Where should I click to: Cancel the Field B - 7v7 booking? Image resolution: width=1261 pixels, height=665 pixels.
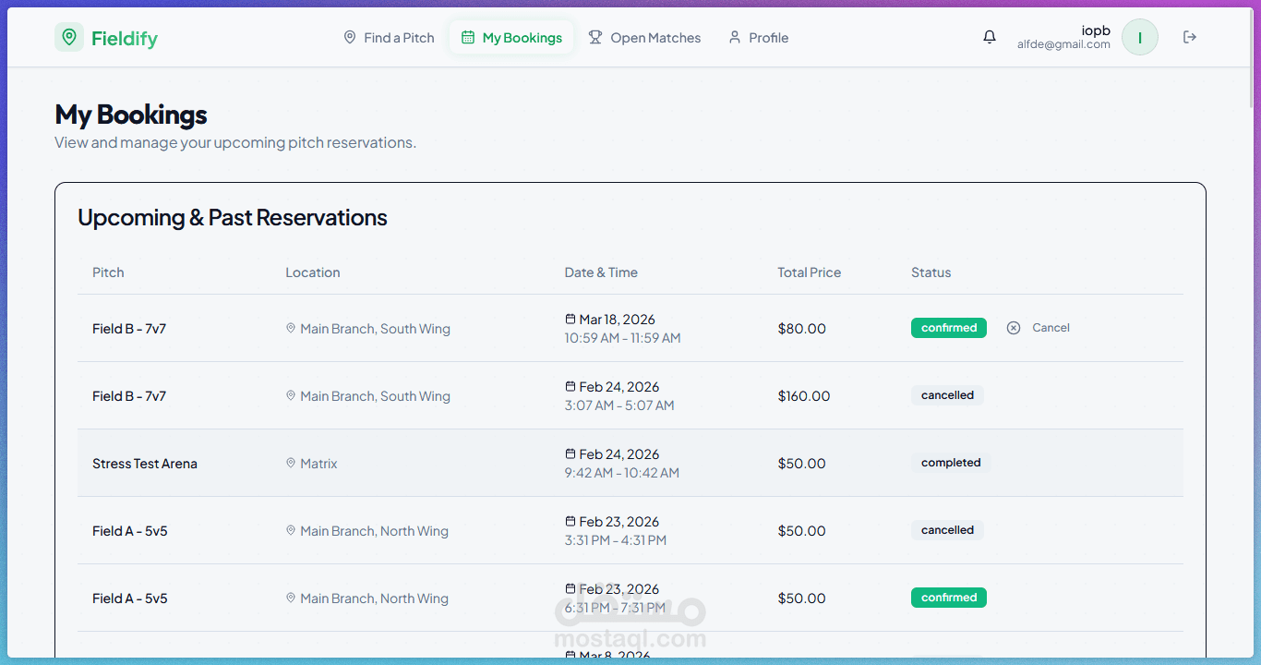1050,328
